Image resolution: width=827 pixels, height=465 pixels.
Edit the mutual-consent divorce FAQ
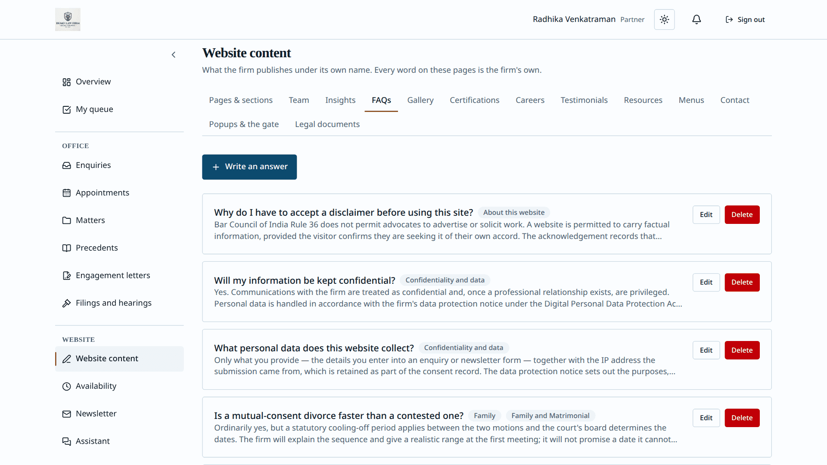tap(706, 418)
